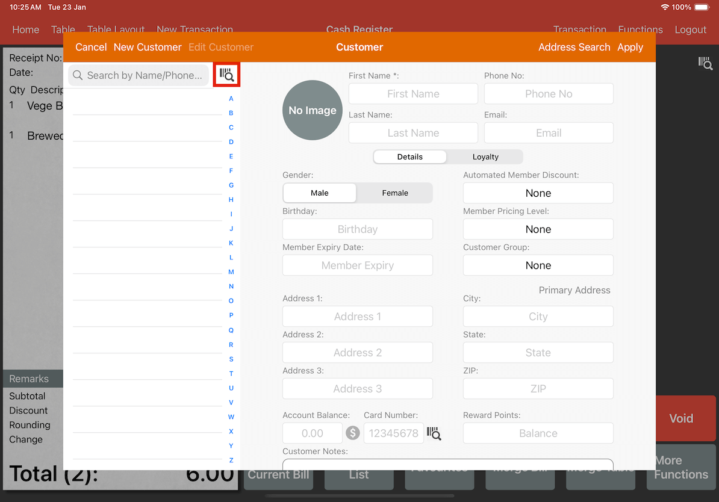Screen dimensions: 719x502
Task: Open Automated Member Discount dropdown
Action: click(x=538, y=193)
